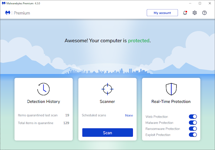Click the Malwarebytes title bar app icon
Screen dimensions: 215x150
(4, 3)
